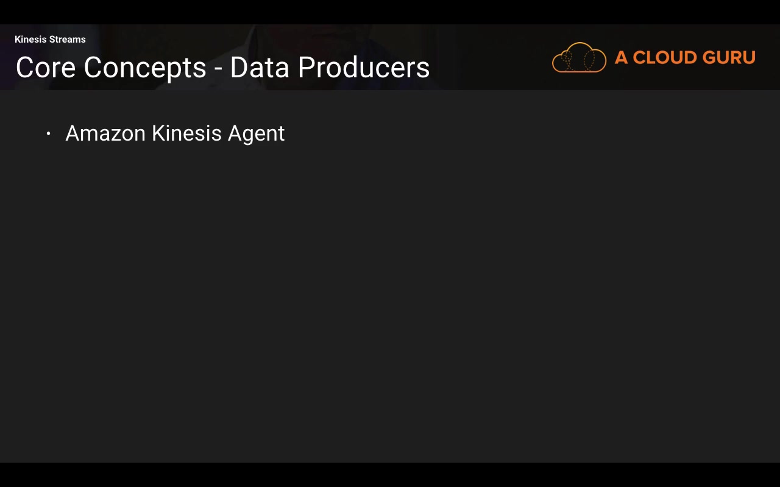Screen dimensions: 780x487
Task: Click the A CLOUD GURU brand text
Action: 685,58
